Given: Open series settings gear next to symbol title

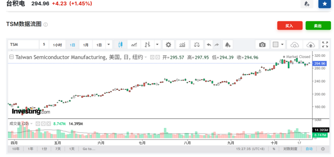Looking at the screenshot, I should (157, 57).
